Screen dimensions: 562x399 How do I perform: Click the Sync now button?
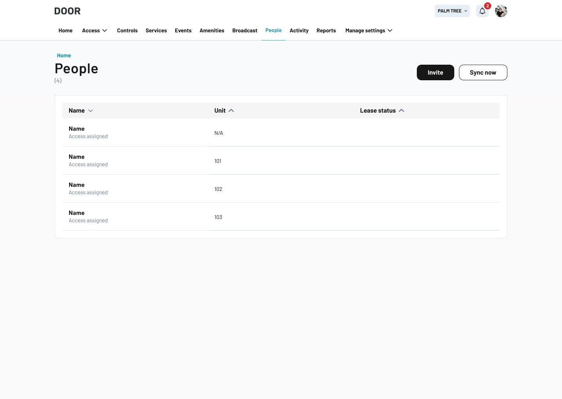click(483, 72)
